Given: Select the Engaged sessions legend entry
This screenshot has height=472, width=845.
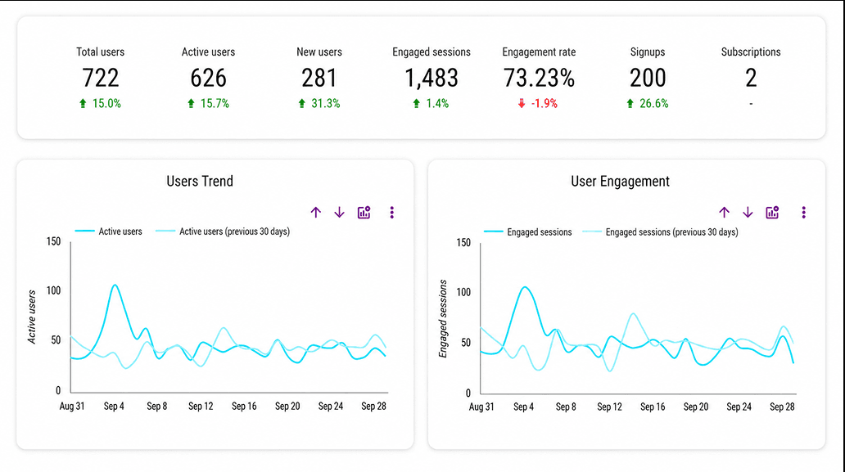Looking at the screenshot, I should [527, 232].
